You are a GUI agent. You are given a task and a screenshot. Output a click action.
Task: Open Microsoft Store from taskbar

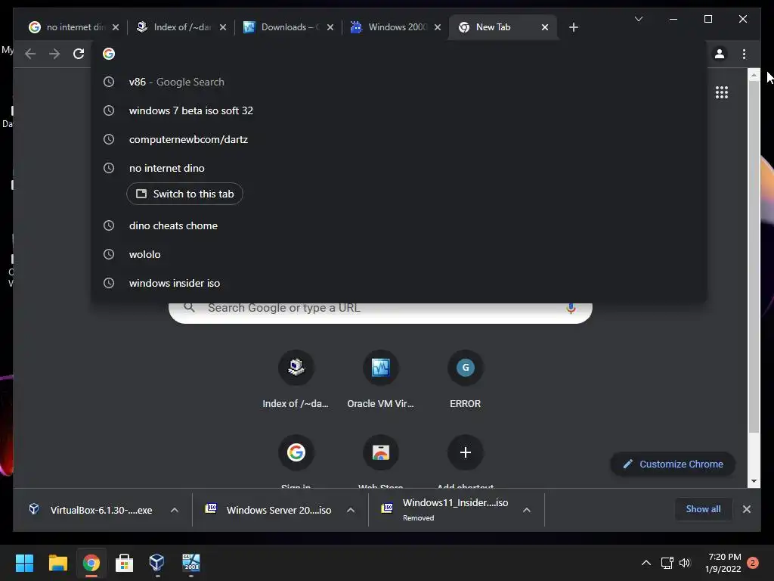coord(125,563)
